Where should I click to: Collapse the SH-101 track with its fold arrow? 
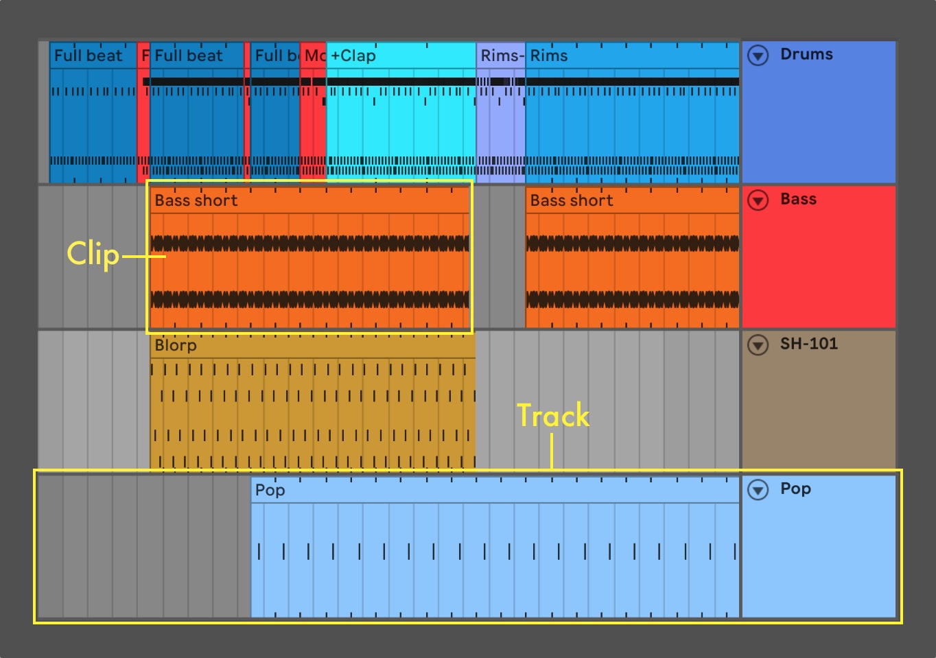(758, 344)
